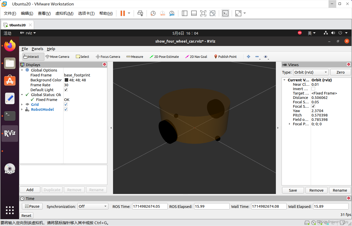Image resolution: width=352 pixels, height=226 pixels.
Task: Toggle Default Light checkbox
Action: [x=66, y=90]
